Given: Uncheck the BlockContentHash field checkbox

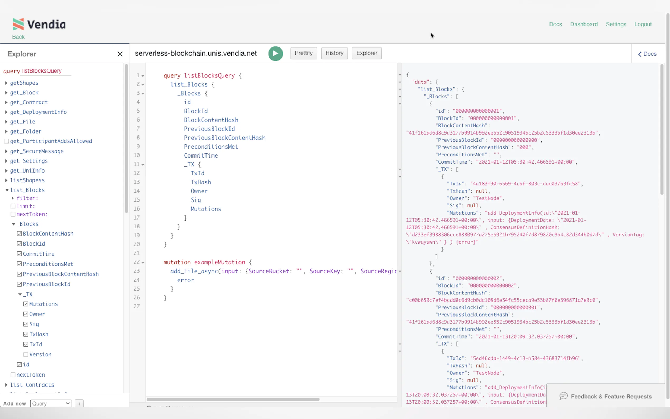Looking at the screenshot, I should click(20, 234).
